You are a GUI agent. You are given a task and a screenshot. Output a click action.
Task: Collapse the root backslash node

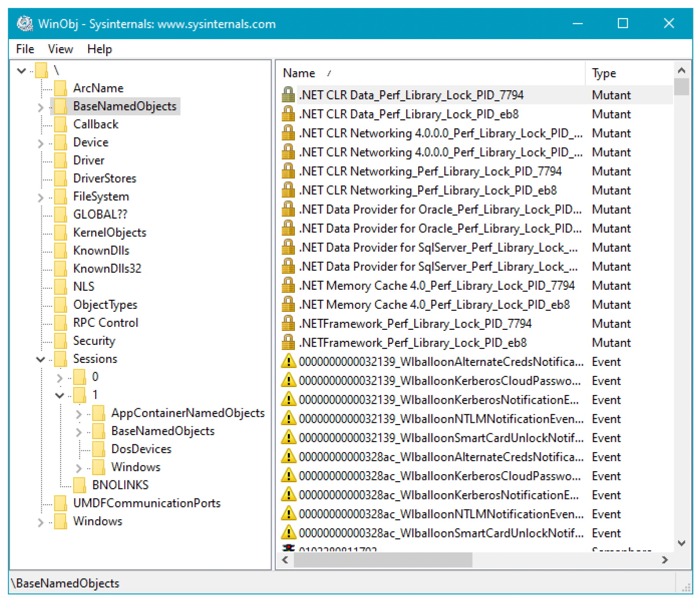[21, 70]
